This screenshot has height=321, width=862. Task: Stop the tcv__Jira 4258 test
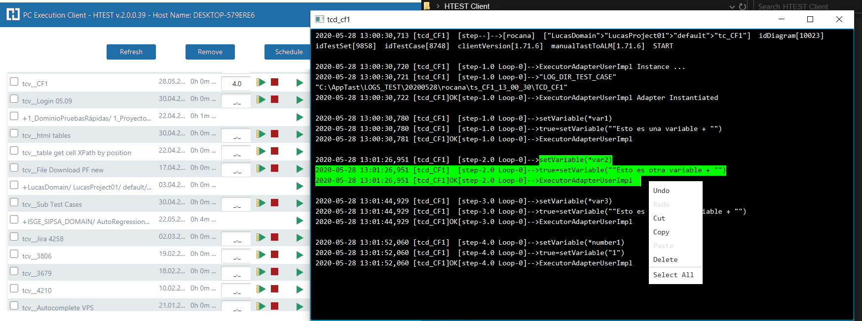[x=275, y=237]
